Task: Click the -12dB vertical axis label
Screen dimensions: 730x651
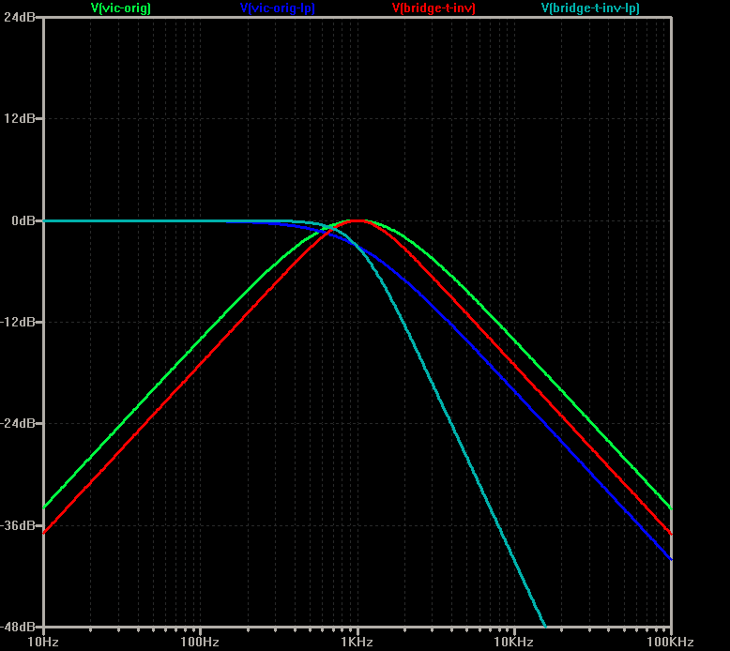Action: pos(18,322)
